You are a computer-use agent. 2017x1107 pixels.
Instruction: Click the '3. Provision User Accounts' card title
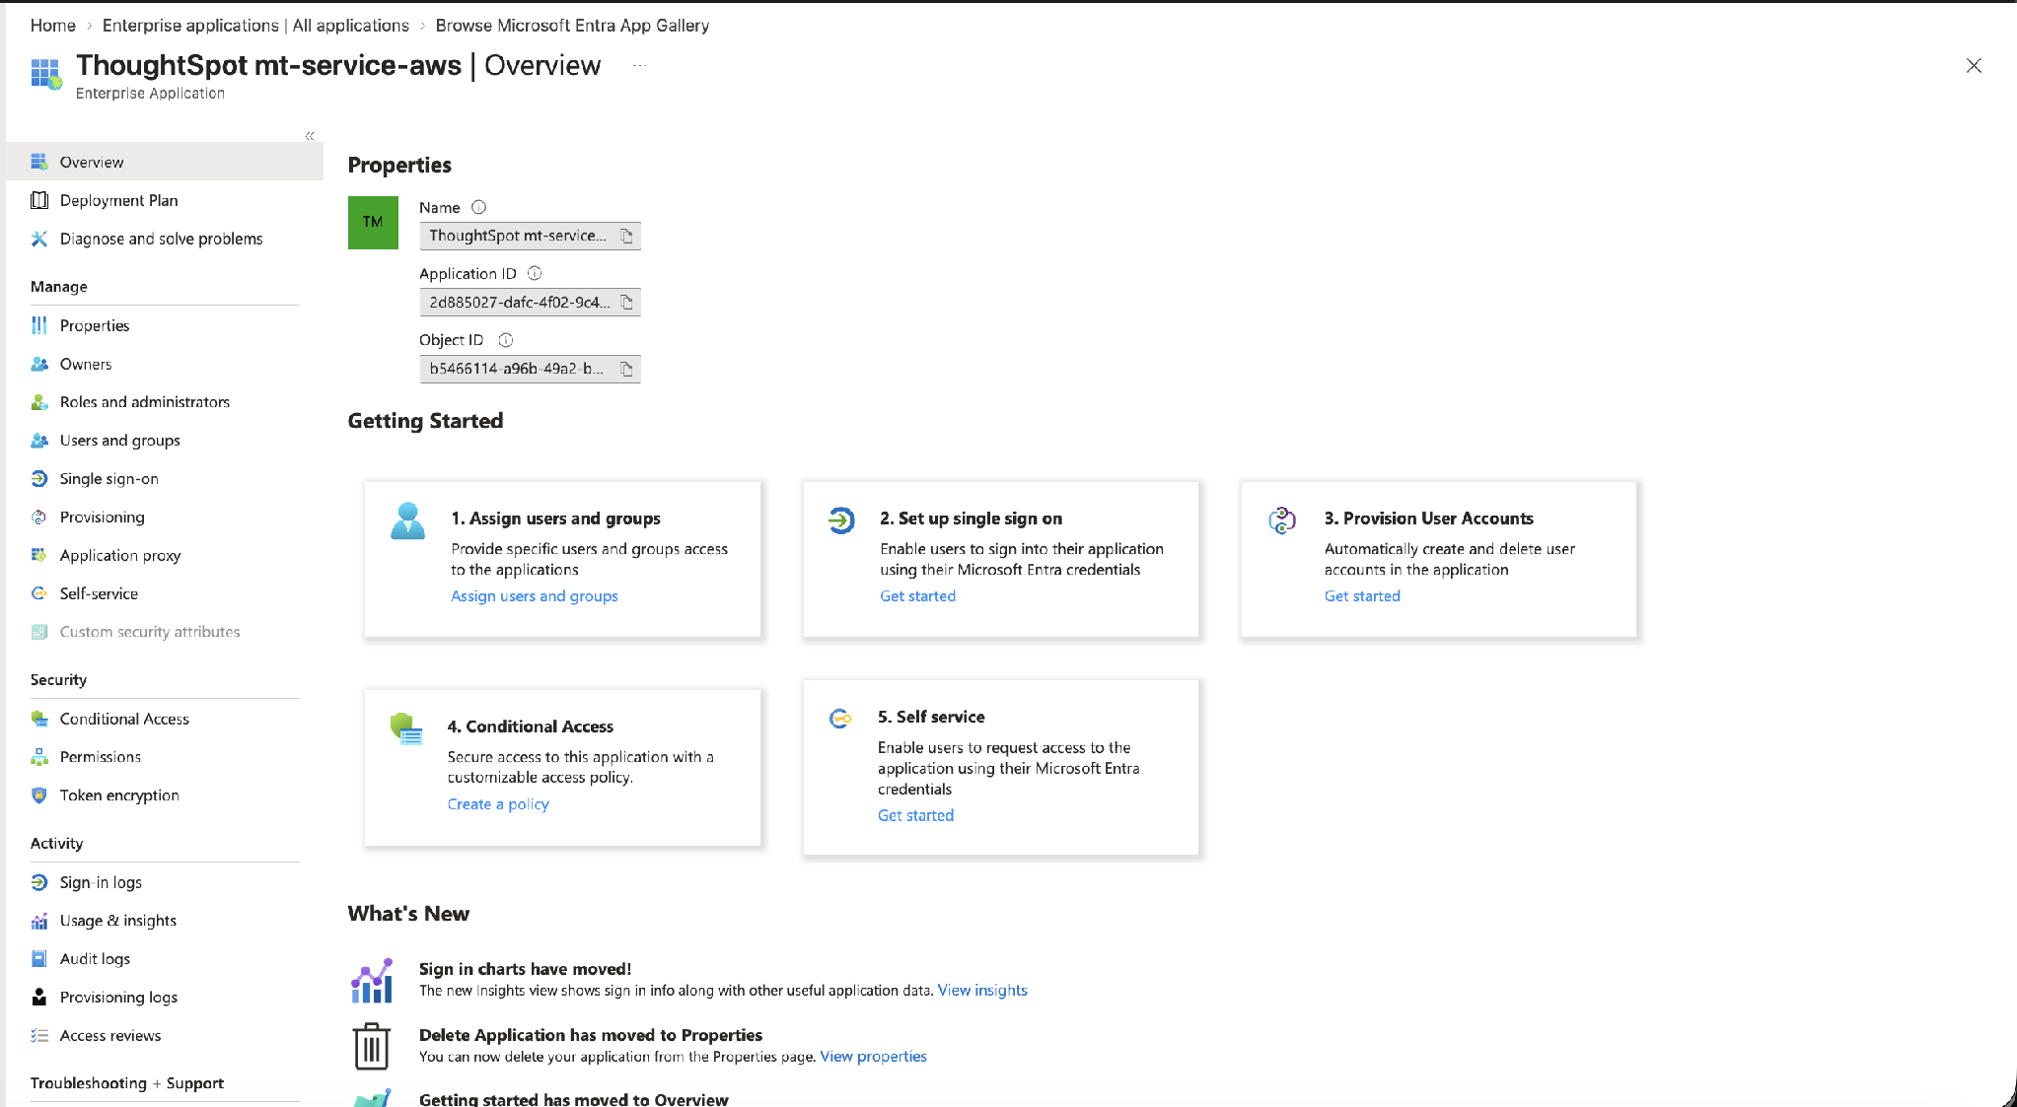point(1429,519)
